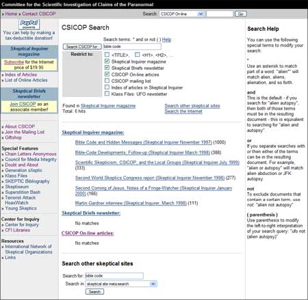The height and width of the screenshot is (300, 308).
Task: Click the Search CSICOP for button
Action: [x=82, y=46]
